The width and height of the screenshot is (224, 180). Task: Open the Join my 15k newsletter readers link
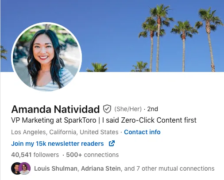tap(58, 144)
